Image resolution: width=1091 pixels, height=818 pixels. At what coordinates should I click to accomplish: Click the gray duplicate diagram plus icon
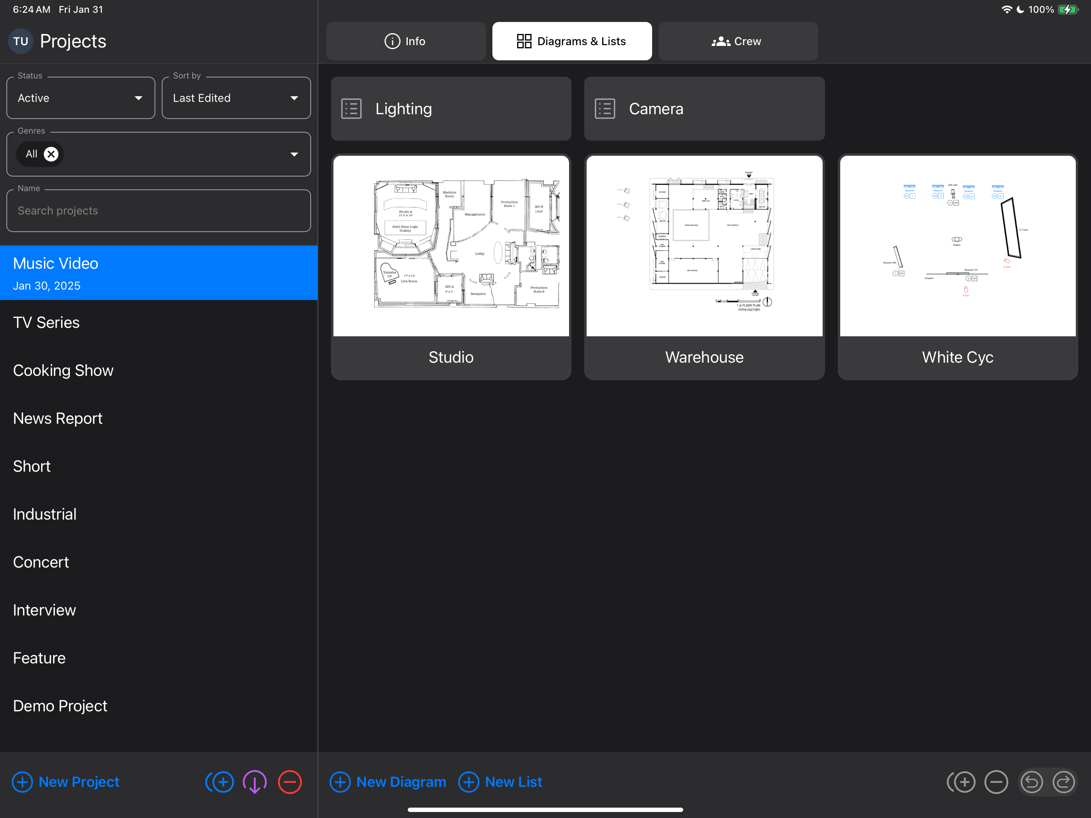coord(962,782)
